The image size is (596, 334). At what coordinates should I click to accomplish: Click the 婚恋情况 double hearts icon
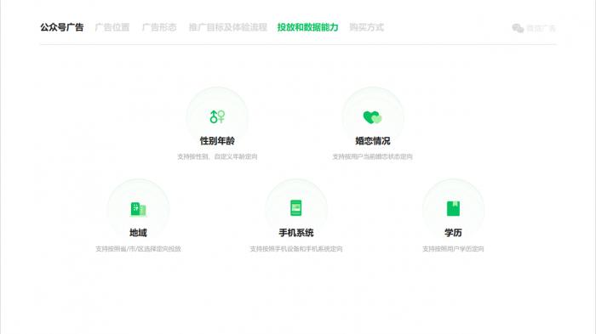pyautogui.click(x=373, y=117)
